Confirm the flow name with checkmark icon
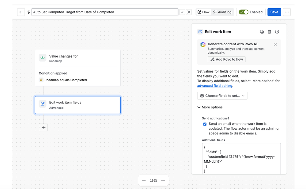The height and width of the screenshot is (189, 306). point(182,12)
